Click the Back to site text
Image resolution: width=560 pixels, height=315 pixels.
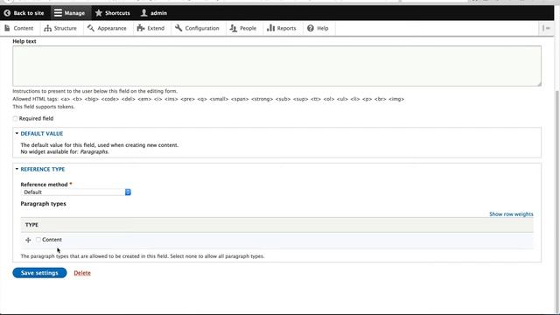tap(29, 13)
